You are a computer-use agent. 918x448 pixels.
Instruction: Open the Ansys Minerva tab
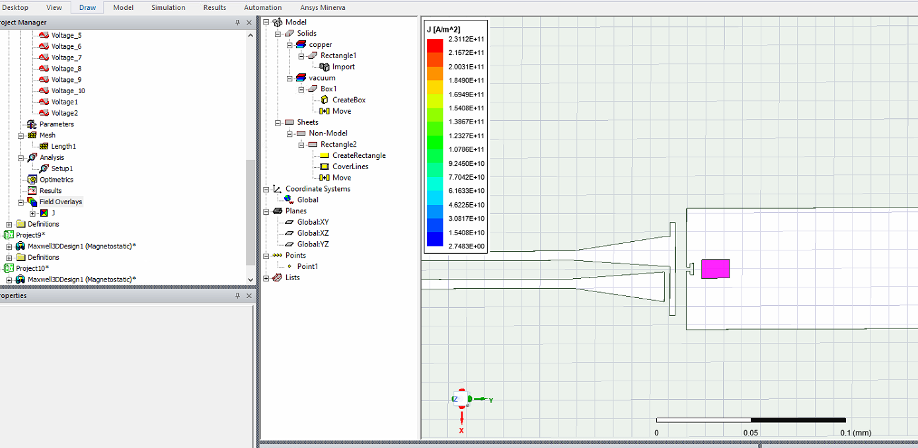click(323, 7)
